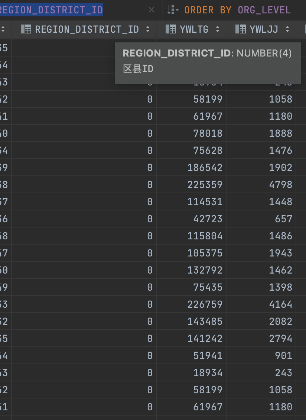Select YWLJJ cell 1486
This screenshot has height=420, width=306.
tap(261, 236)
